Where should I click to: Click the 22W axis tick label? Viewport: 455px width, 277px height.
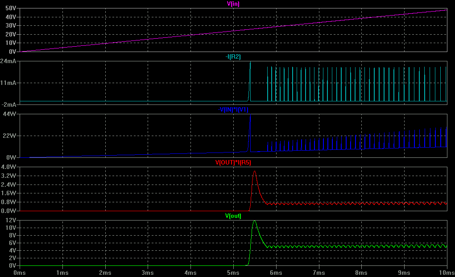tap(9, 136)
